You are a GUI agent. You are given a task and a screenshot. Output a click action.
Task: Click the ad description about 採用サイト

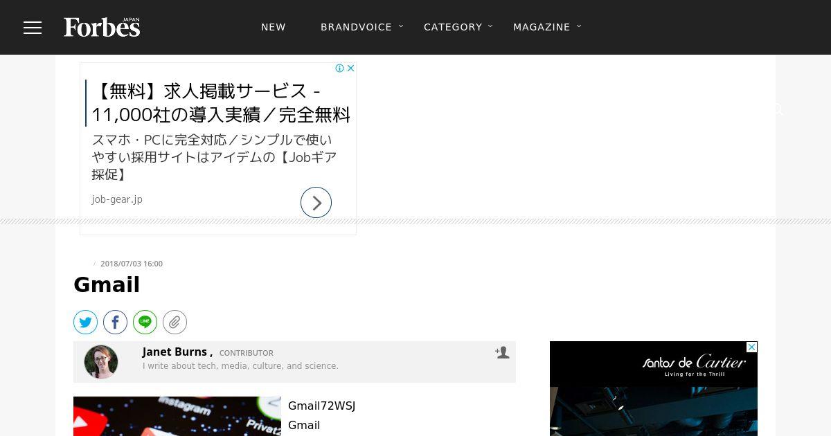[215, 157]
